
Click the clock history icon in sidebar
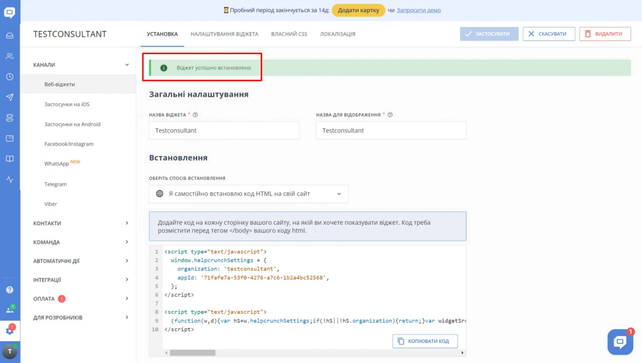(10, 77)
